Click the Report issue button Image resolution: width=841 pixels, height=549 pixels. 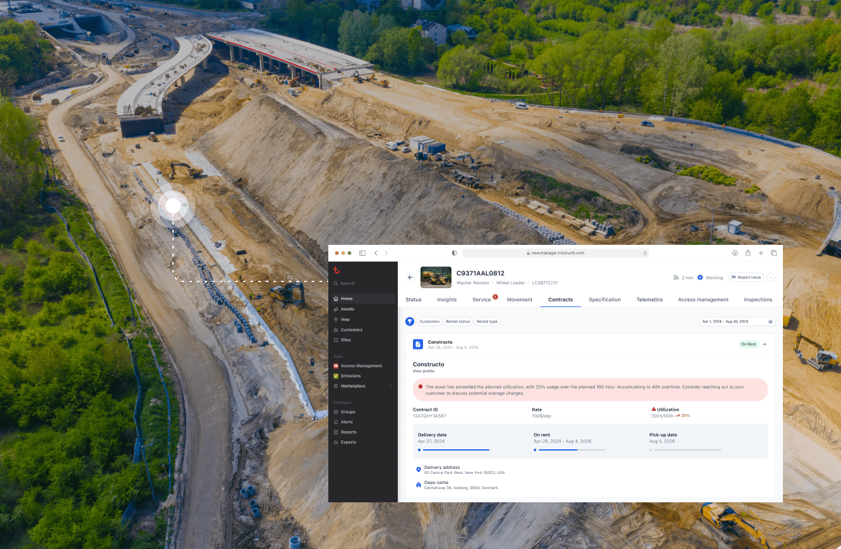746,277
